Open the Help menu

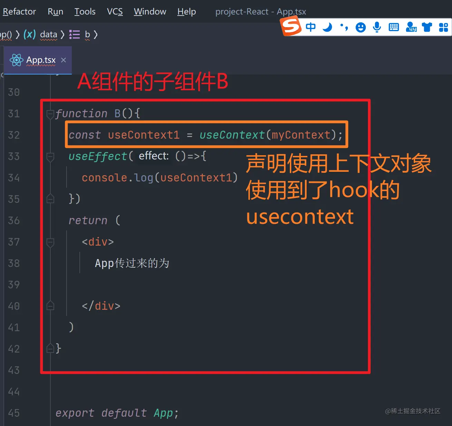[x=186, y=12]
